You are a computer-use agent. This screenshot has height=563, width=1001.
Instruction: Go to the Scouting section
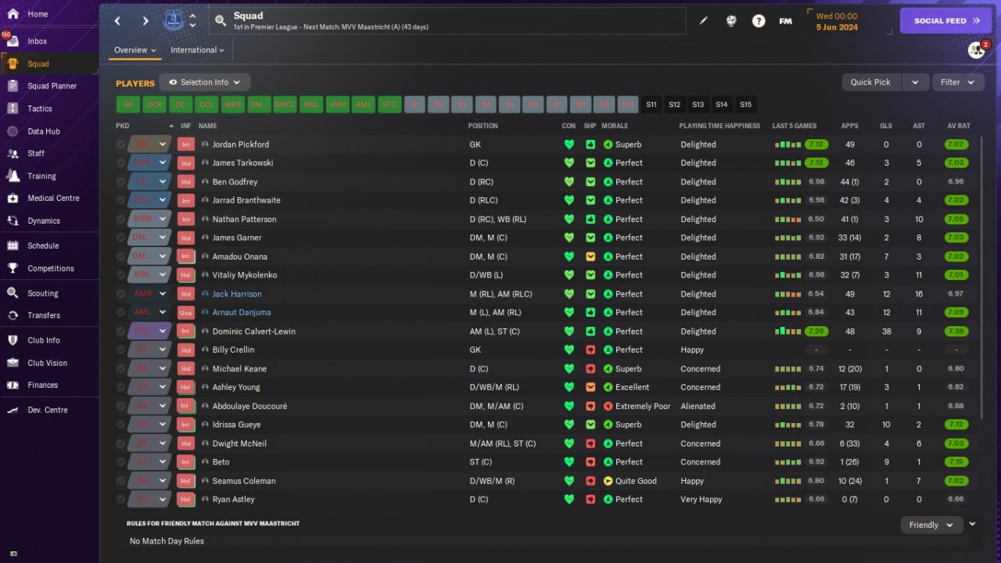(42, 293)
